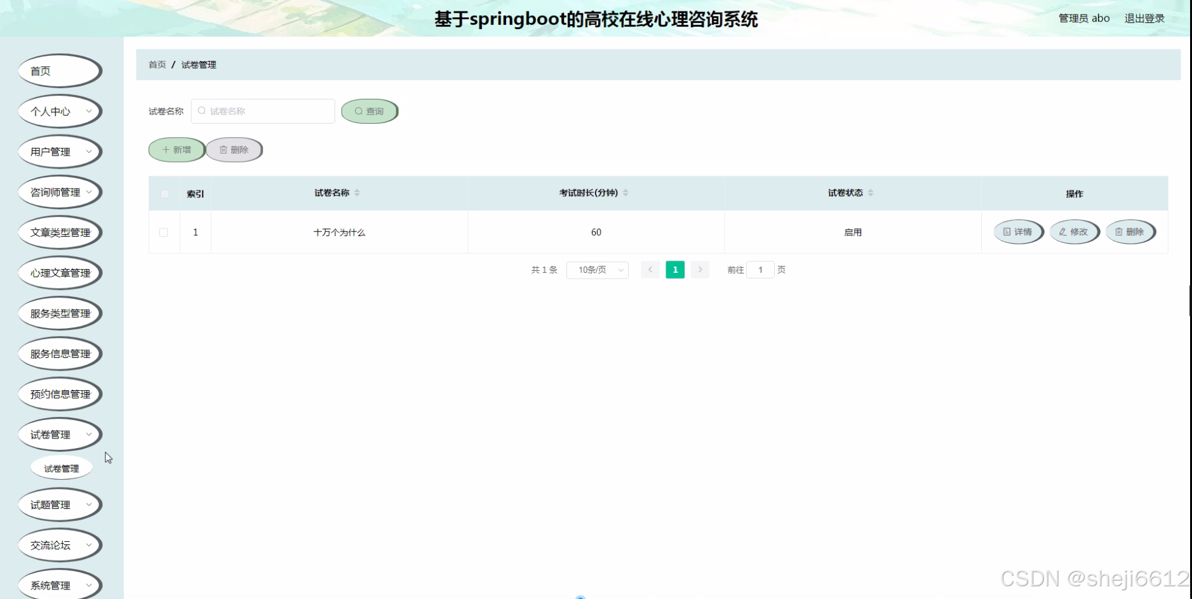Screen dimensions: 1192x599
Task: Click 首页 in the breadcrumb
Action: pyautogui.click(x=157, y=65)
